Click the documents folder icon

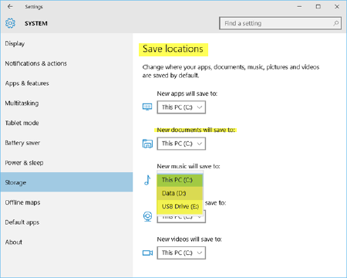[147, 144]
